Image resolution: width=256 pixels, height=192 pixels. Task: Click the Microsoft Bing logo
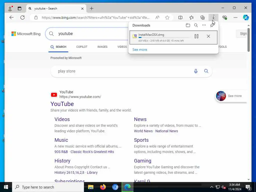[x=26, y=34]
